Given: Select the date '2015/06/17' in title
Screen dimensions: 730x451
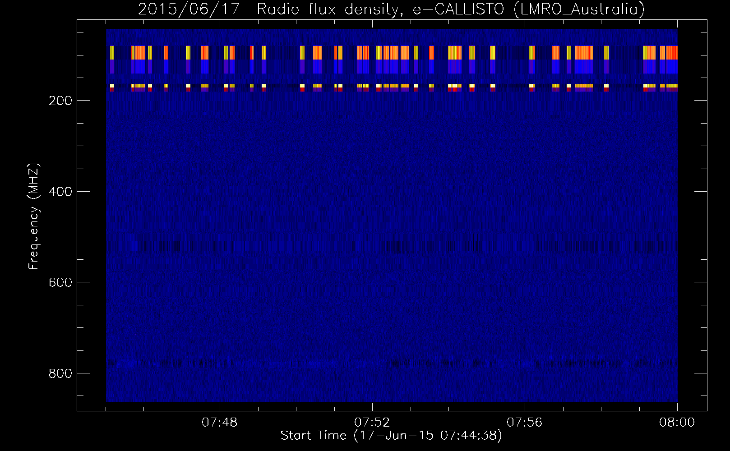Looking at the screenshot, I should pos(189,9).
